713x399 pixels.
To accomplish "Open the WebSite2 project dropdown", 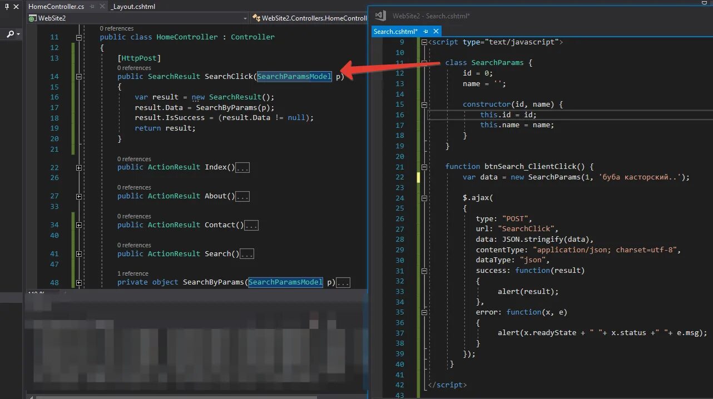I will click(138, 18).
